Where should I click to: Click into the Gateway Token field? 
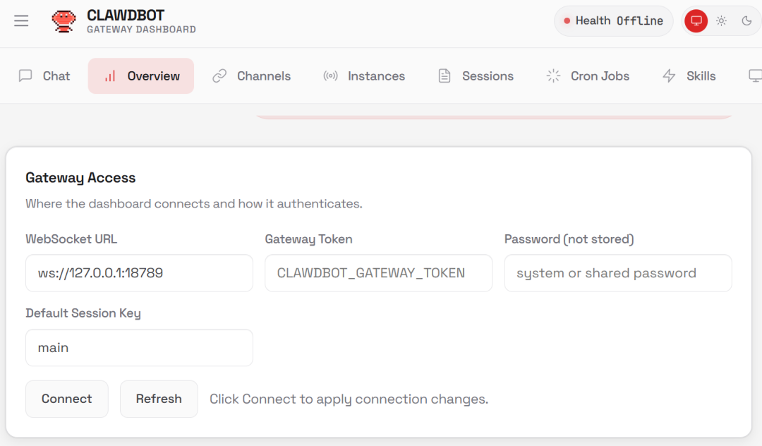[378, 273]
